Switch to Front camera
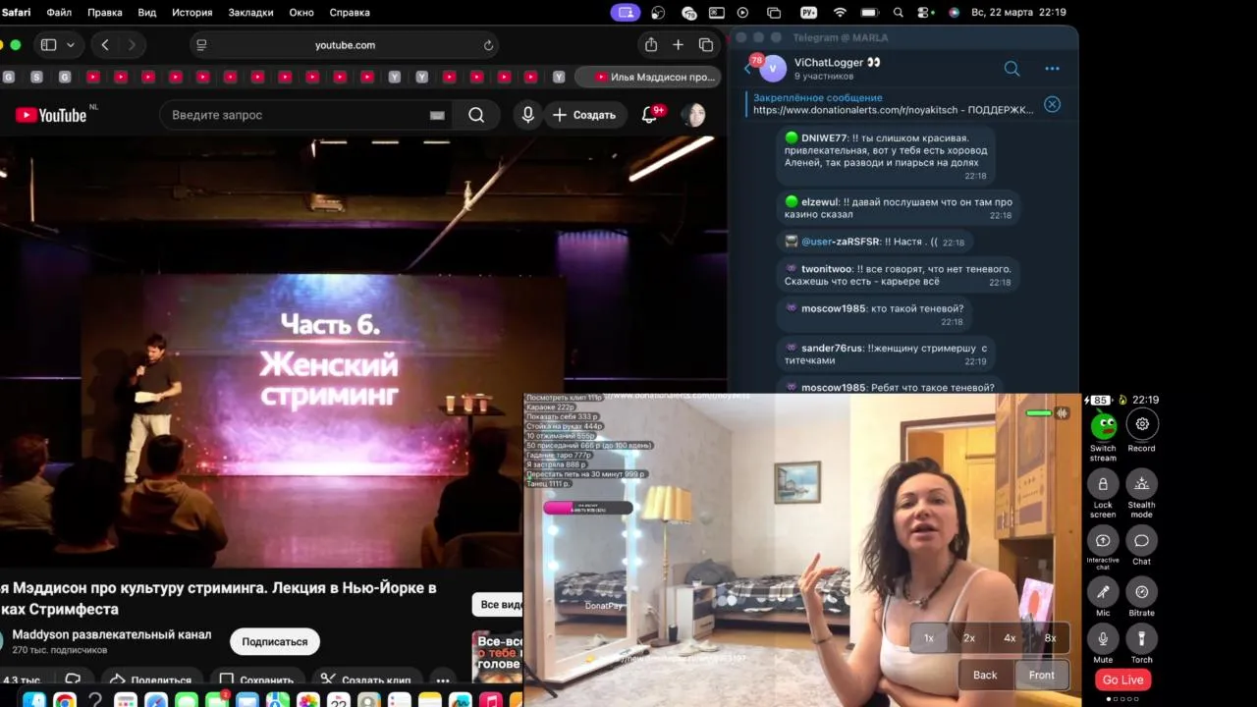The image size is (1257, 707). click(x=1042, y=675)
